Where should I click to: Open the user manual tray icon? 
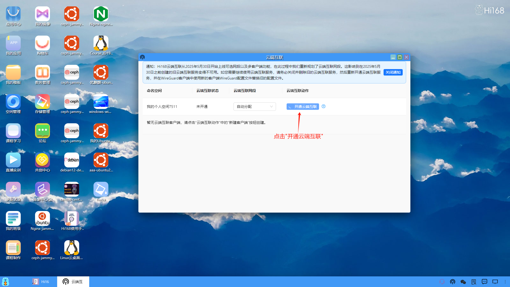pyautogui.click(x=474, y=282)
